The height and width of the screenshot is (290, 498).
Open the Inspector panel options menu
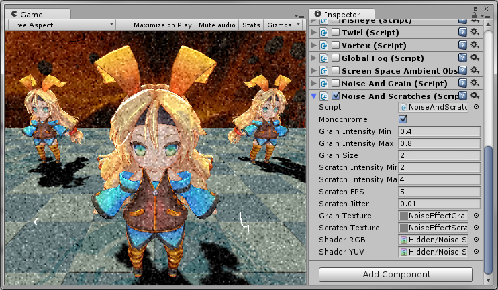point(486,16)
